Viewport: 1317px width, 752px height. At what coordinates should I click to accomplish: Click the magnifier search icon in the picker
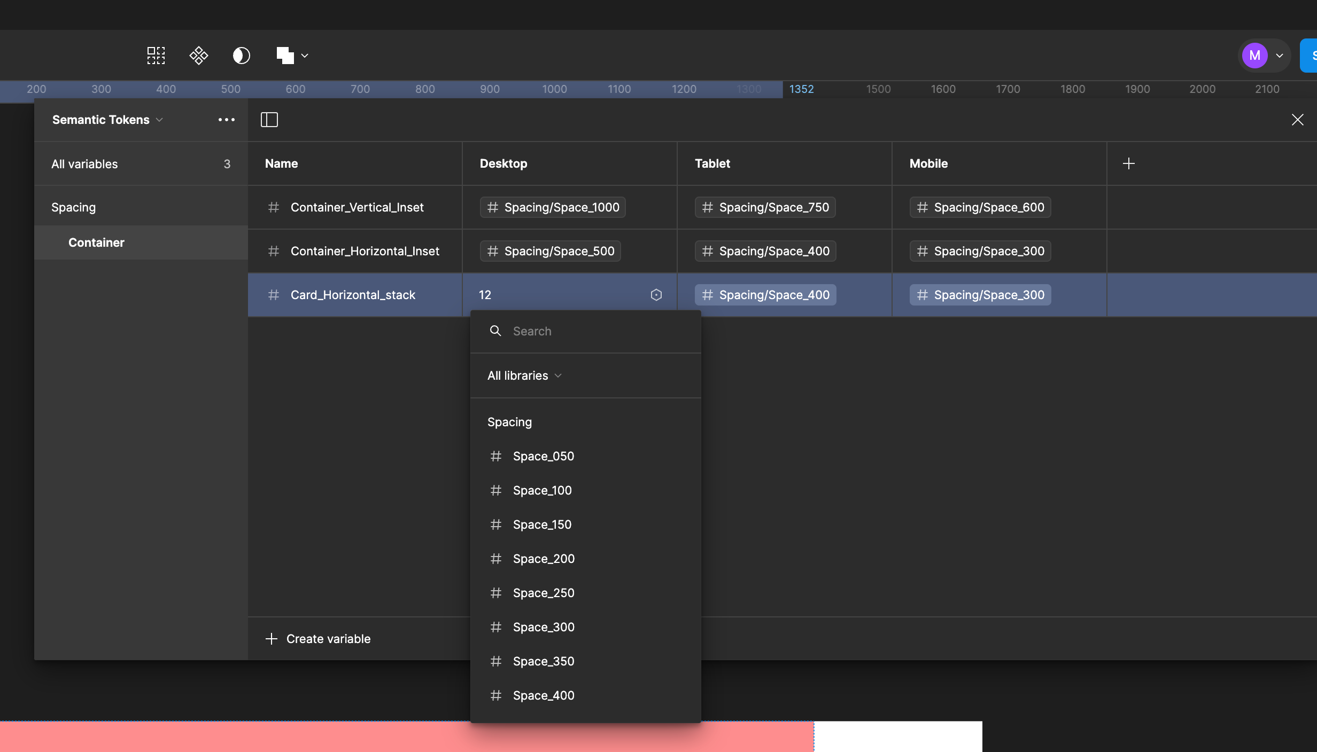coord(495,331)
